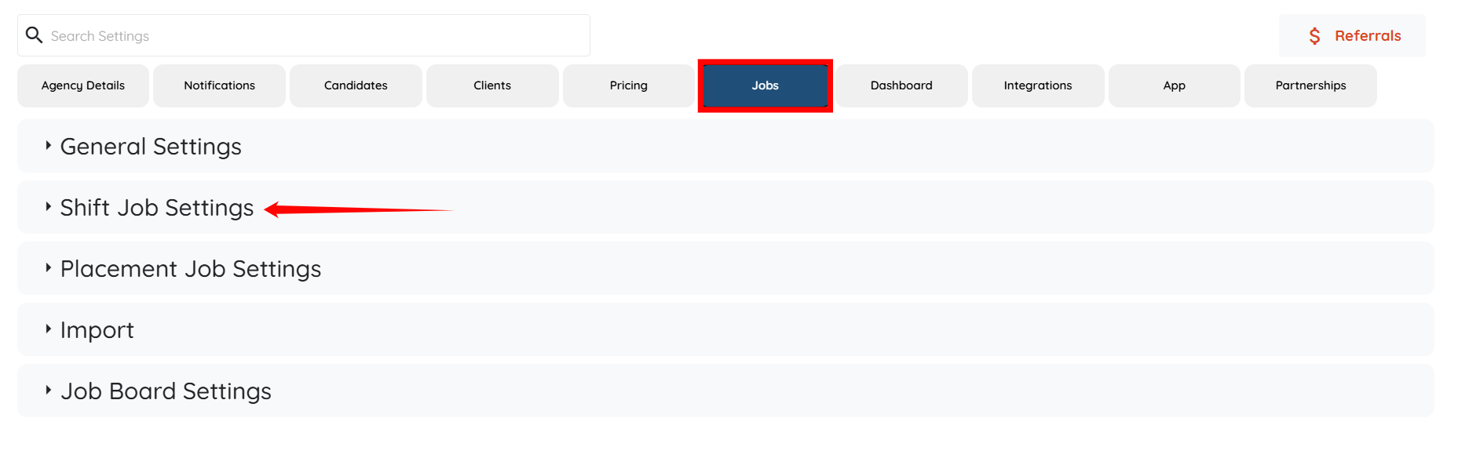Select the App tab

[1175, 85]
